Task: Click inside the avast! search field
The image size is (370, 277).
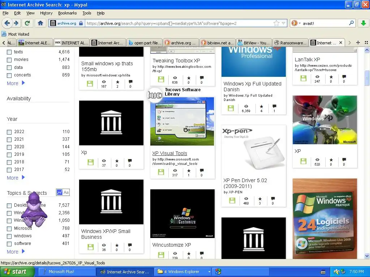Action: click(324, 23)
